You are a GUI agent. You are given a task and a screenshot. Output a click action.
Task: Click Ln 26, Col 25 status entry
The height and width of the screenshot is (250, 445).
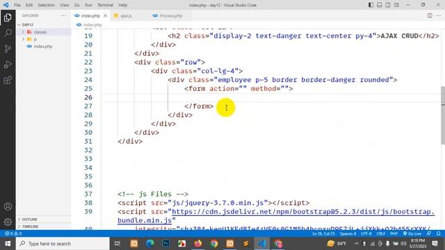click(x=323, y=233)
